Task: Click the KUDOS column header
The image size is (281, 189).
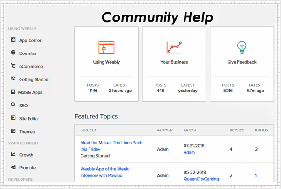Action: [261, 130]
